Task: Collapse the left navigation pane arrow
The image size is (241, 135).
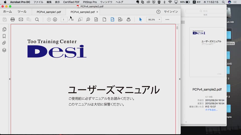Action: point(10,79)
